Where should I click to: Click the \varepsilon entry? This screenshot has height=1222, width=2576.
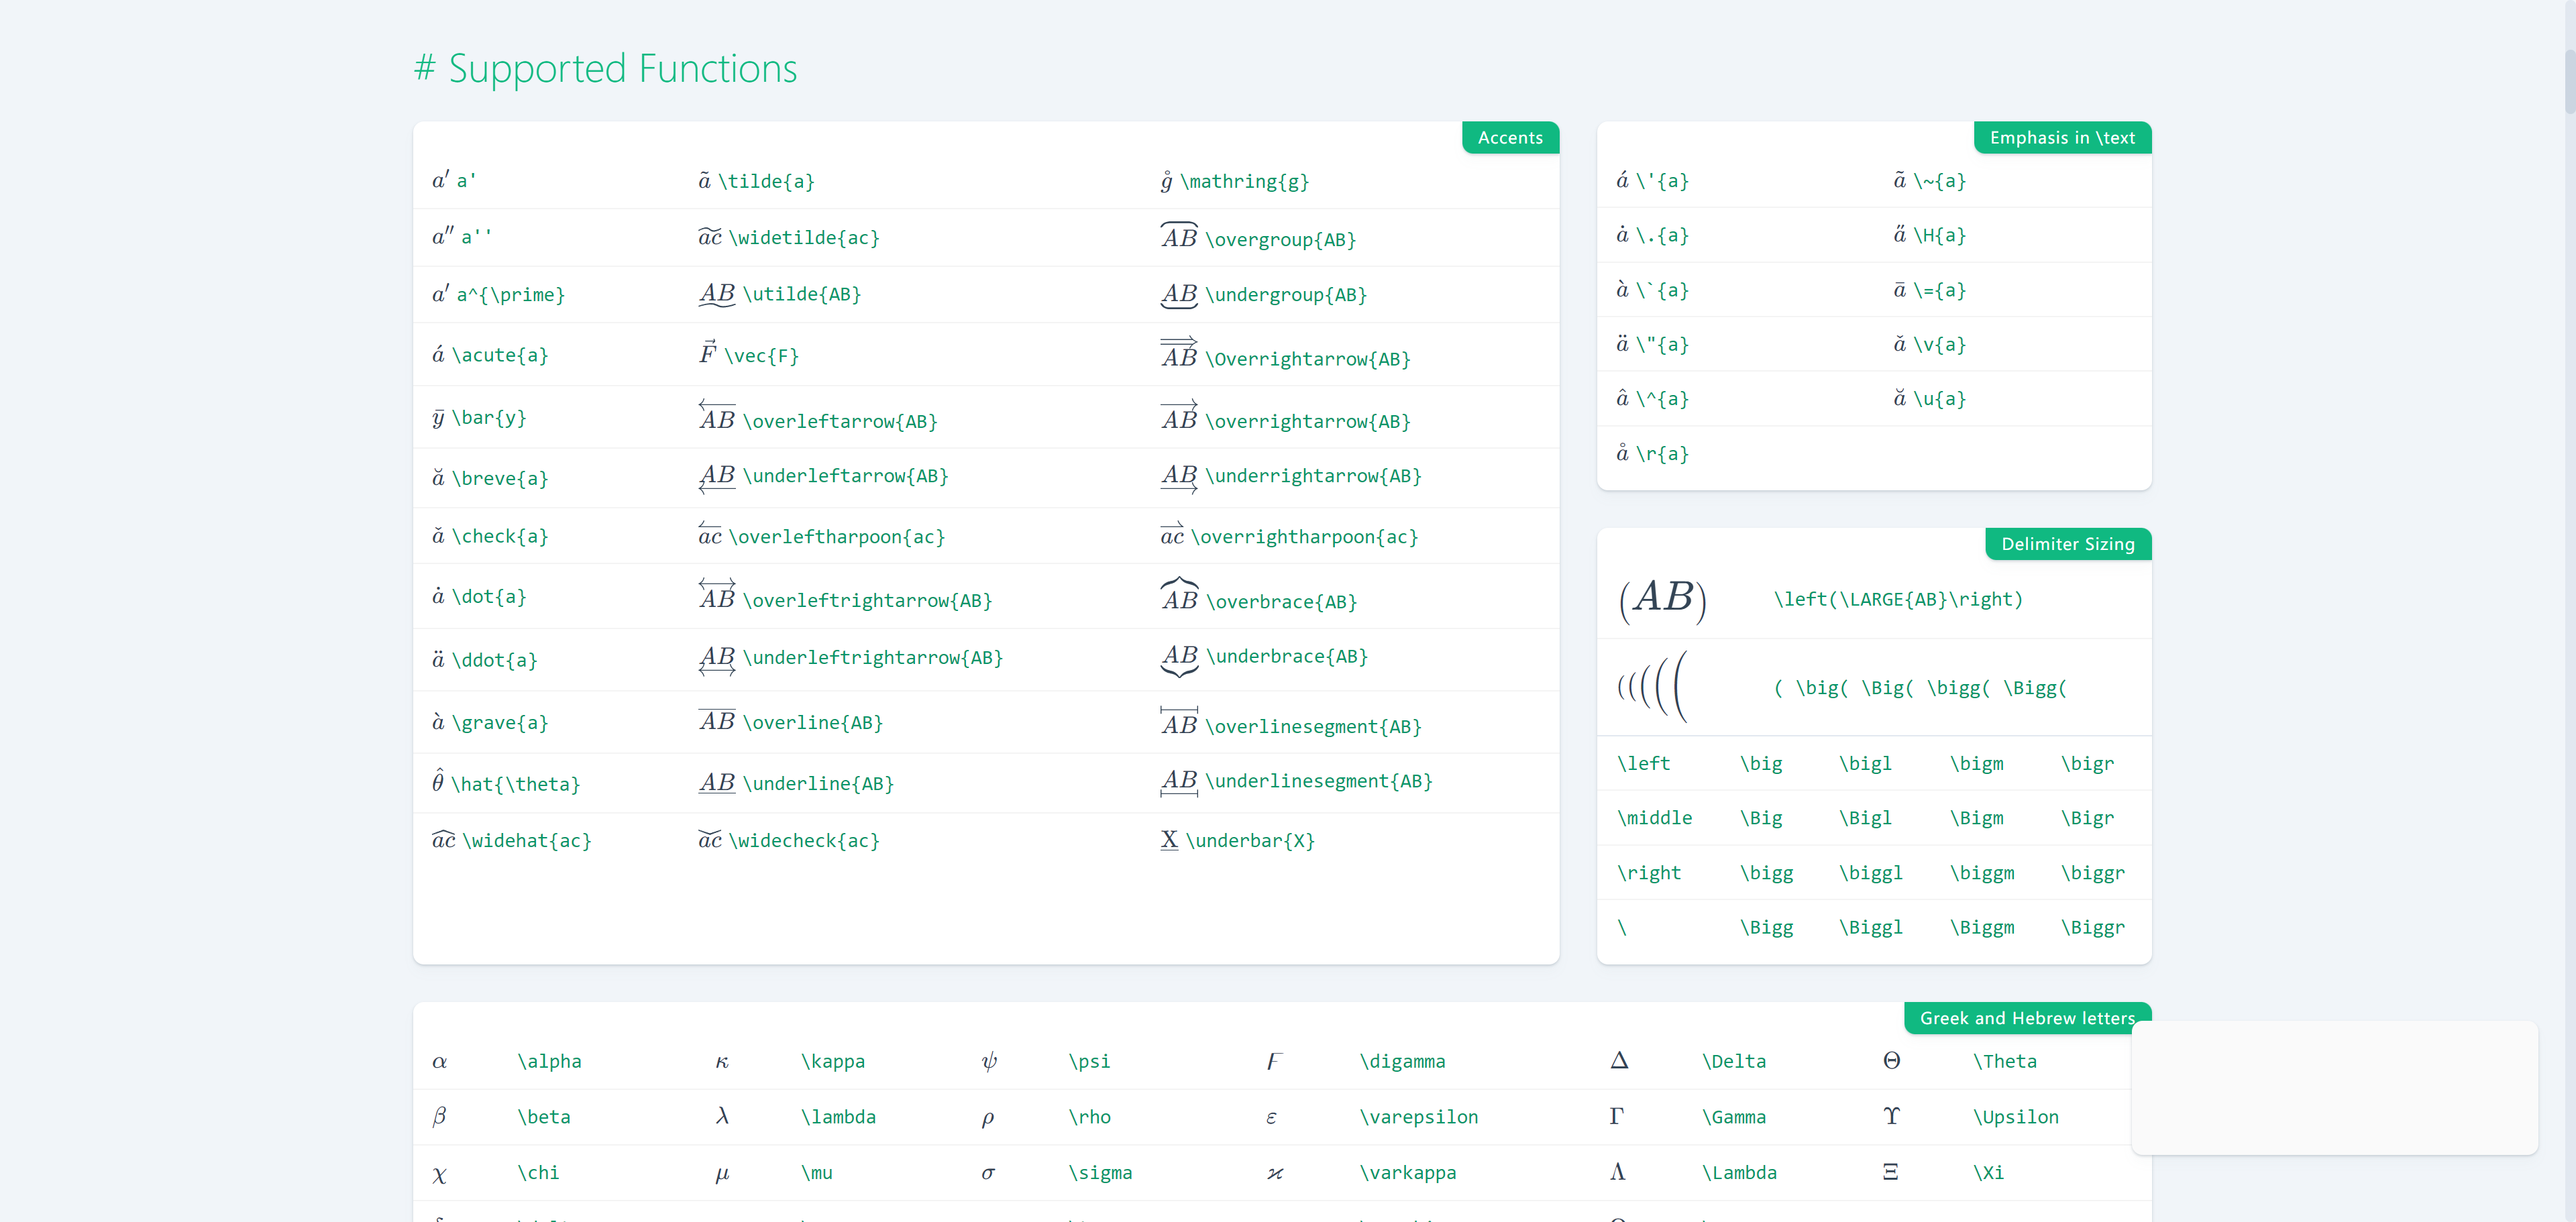1418,1117
